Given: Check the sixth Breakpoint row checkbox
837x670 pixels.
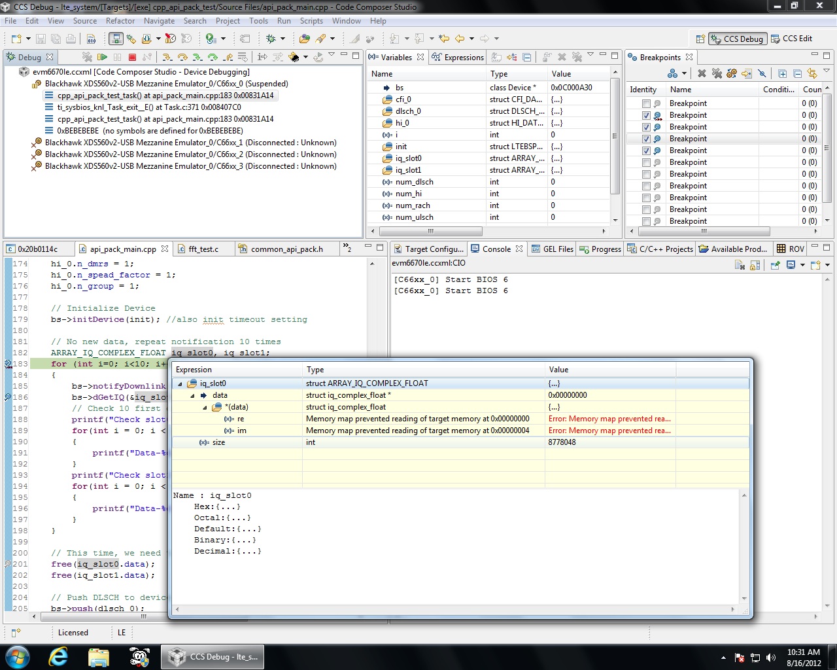Looking at the screenshot, I should point(646,162).
